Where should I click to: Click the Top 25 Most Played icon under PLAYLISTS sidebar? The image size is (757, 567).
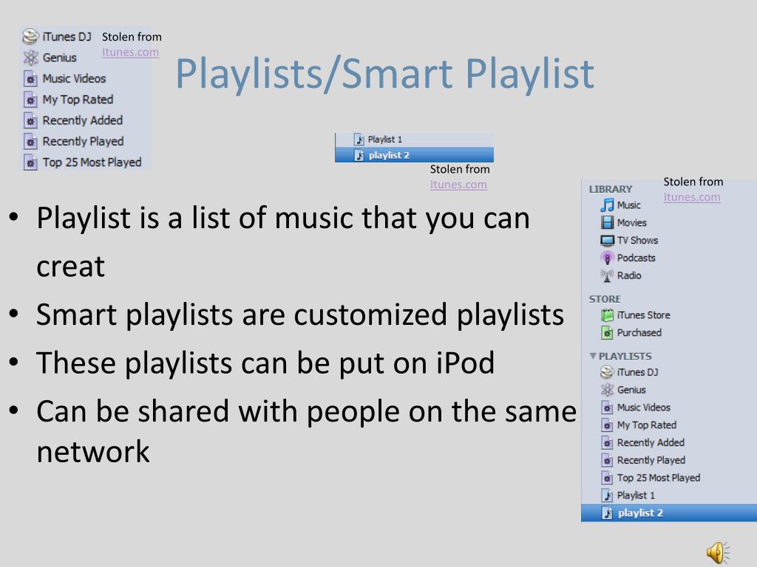[607, 478]
